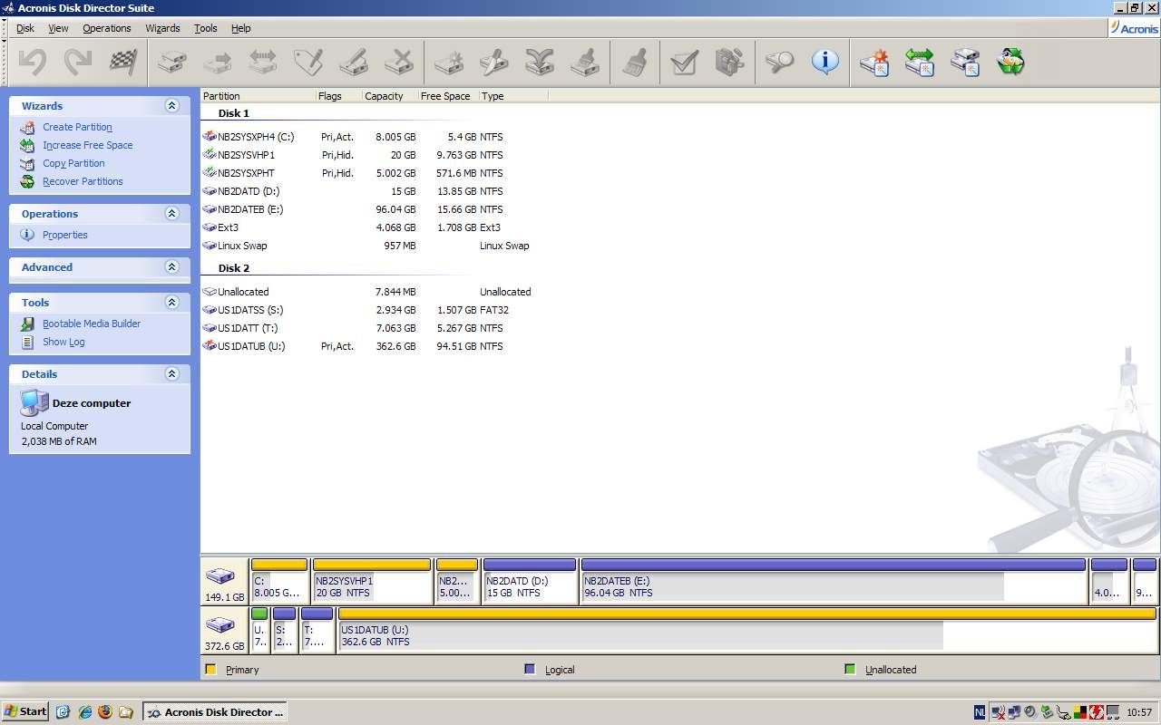Image resolution: width=1161 pixels, height=725 pixels.
Task: Click the Resize double-arrow disk icon
Action: [263, 62]
